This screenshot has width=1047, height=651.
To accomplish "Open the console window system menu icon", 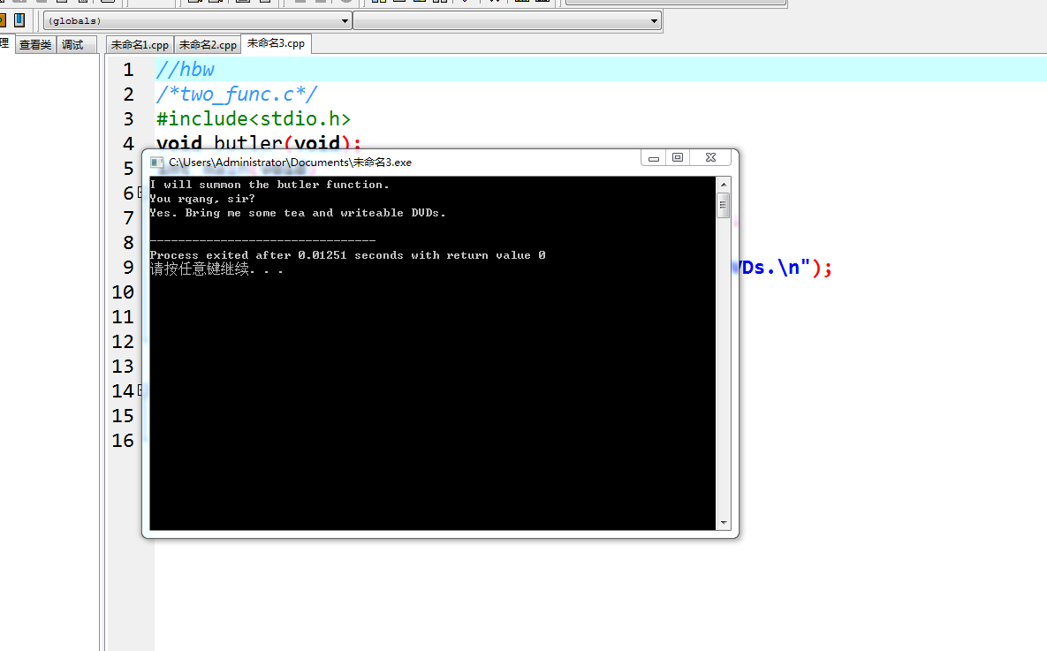I will pos(157,163).
